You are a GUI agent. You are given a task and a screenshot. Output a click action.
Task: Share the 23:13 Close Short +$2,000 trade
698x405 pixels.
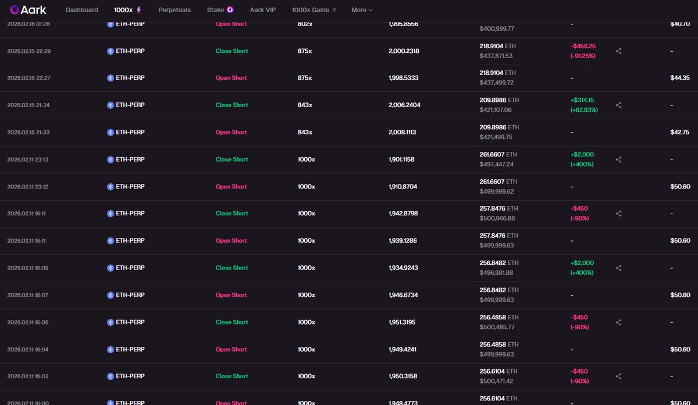pyautogui.click(x=619, y=159)
